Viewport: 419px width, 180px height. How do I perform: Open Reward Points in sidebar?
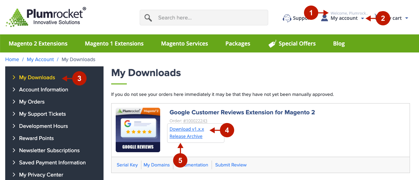point(36,138)
